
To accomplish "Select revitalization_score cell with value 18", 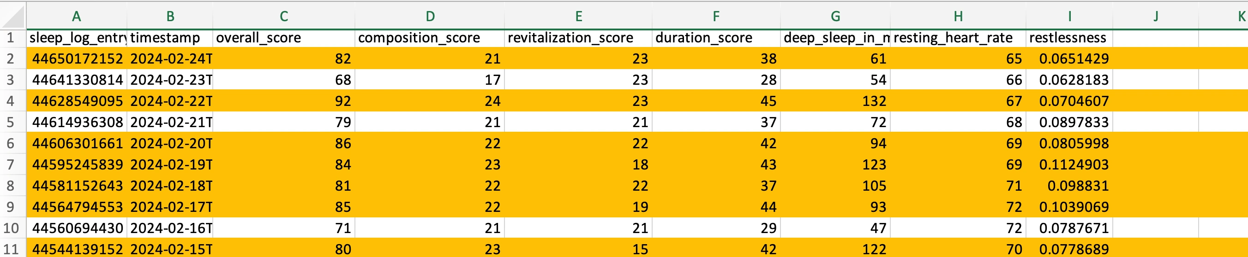I will pyautogui.click(x=578, y=165).
